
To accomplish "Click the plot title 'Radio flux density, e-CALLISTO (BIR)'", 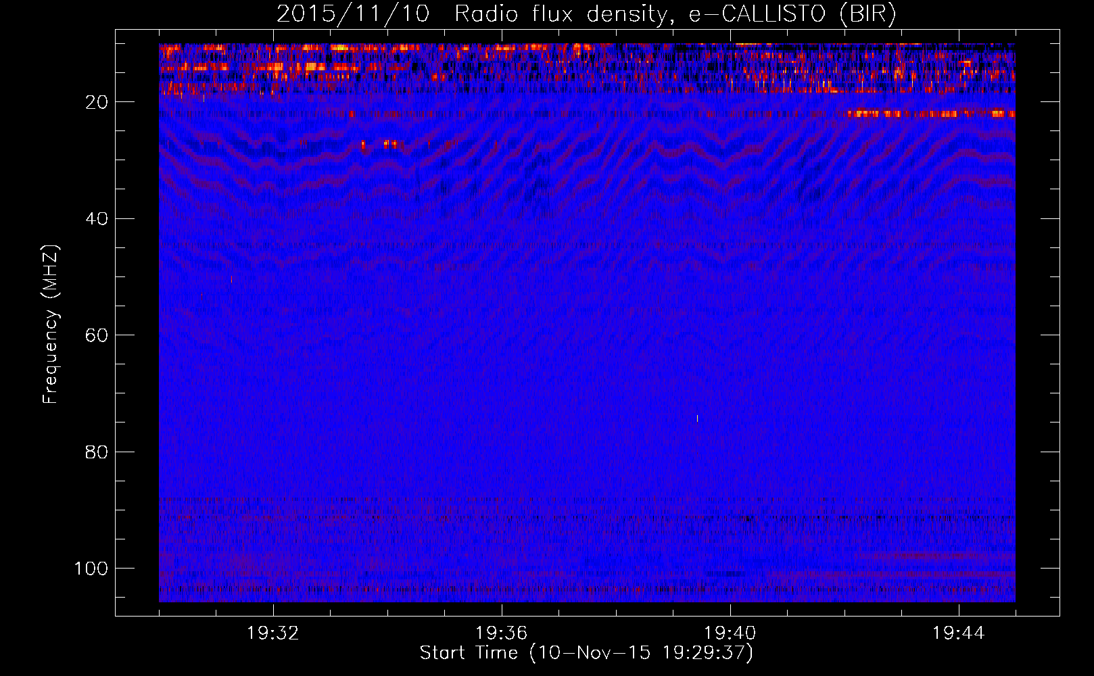I will [x=675, y=14].
